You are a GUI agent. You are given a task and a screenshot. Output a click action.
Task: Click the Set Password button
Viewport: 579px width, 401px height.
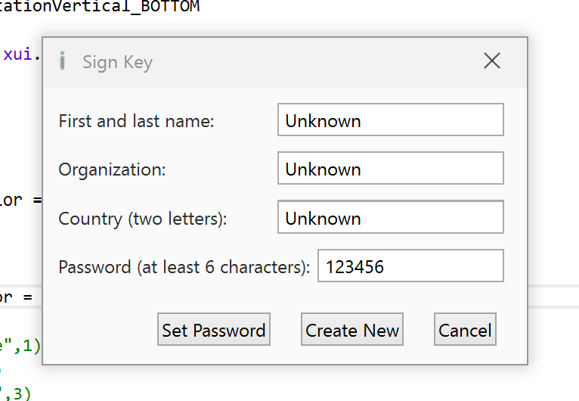(214, 329)
